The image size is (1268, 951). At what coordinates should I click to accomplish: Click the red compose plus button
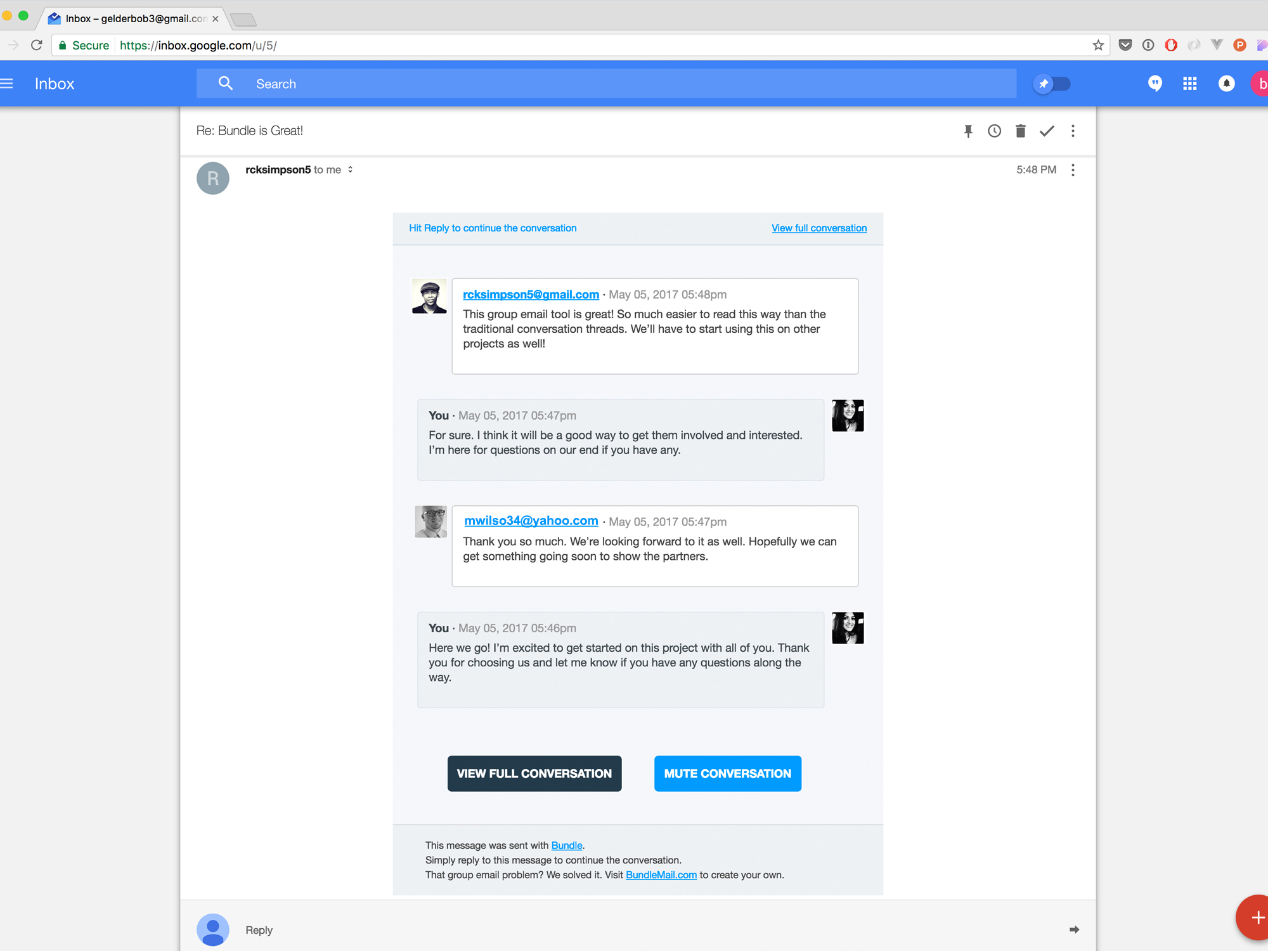point(1254,917)
